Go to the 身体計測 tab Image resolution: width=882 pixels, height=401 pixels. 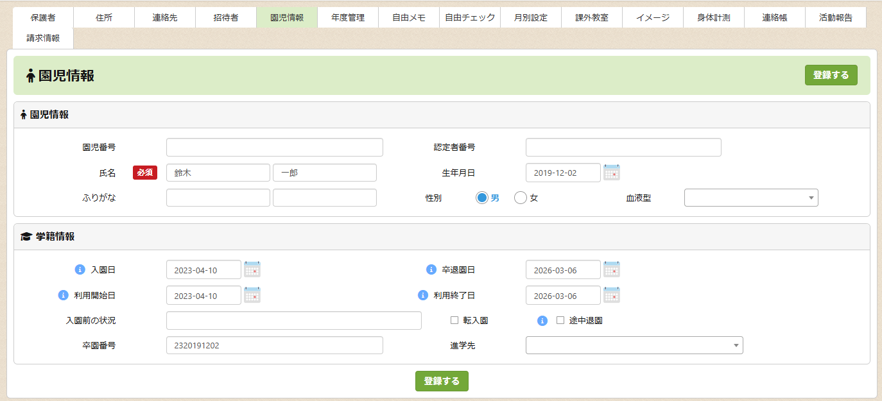click(713, 18)
